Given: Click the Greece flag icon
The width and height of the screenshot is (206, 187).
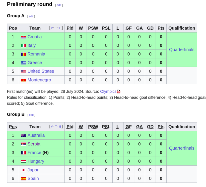Looking at the screenshot, I should click(x=23, y=63).
